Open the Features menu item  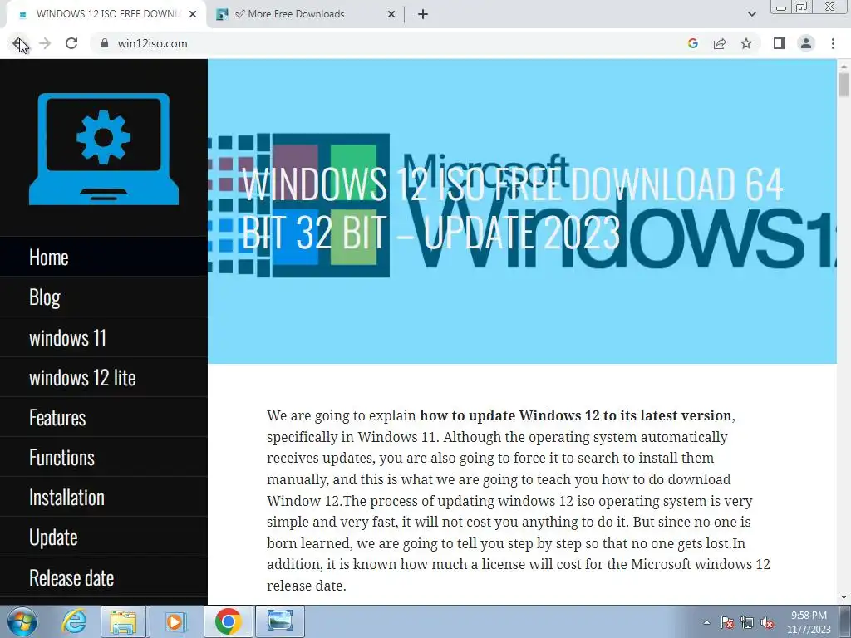coord(104,418)
